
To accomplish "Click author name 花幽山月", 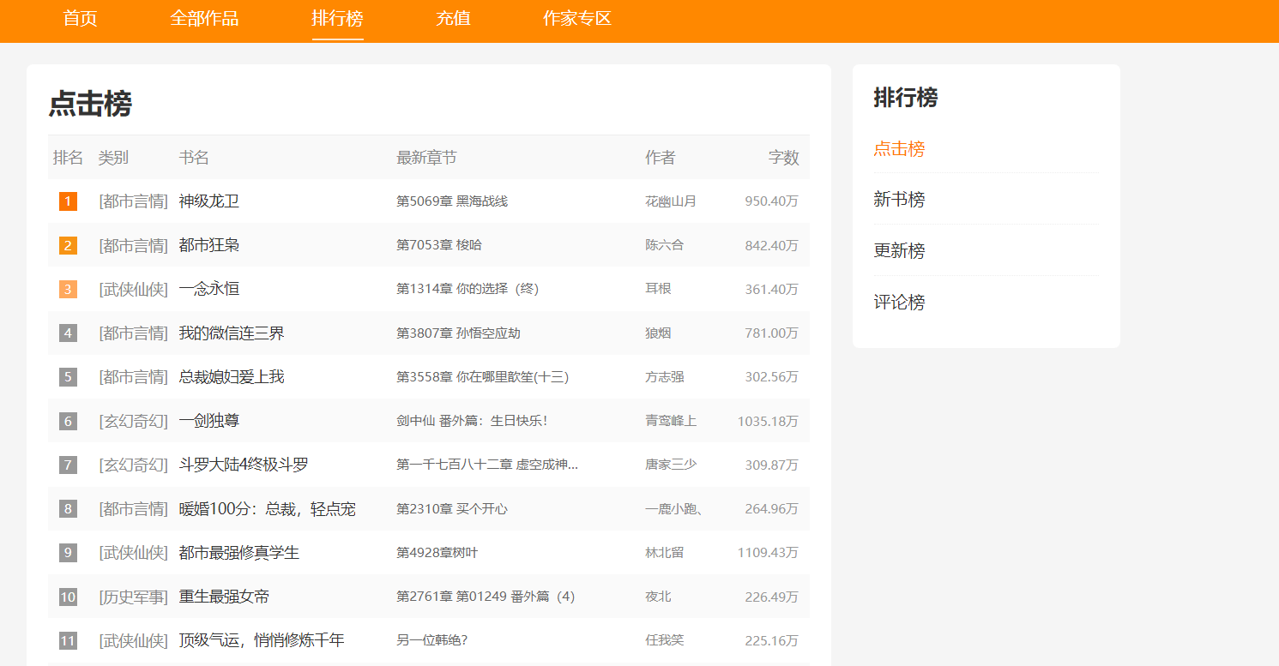I will click(671, 201).
